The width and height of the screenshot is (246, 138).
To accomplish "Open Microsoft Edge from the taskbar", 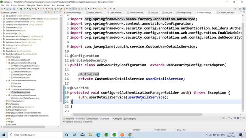I will pyautogui.click(x=98, y=135).
